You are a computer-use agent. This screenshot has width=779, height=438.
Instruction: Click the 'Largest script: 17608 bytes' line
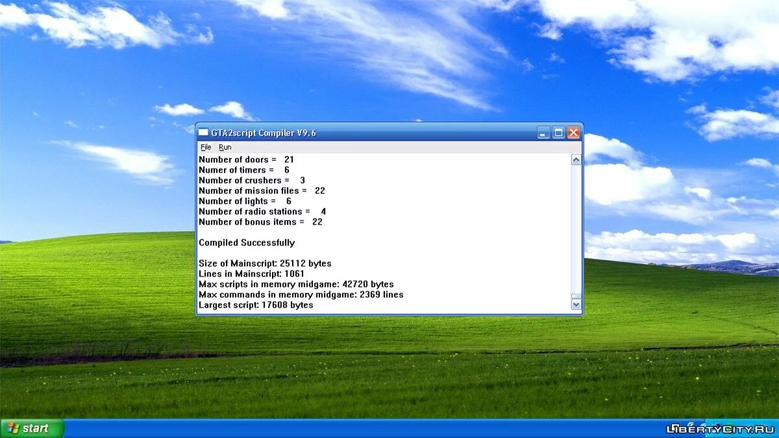coord(256,305)
